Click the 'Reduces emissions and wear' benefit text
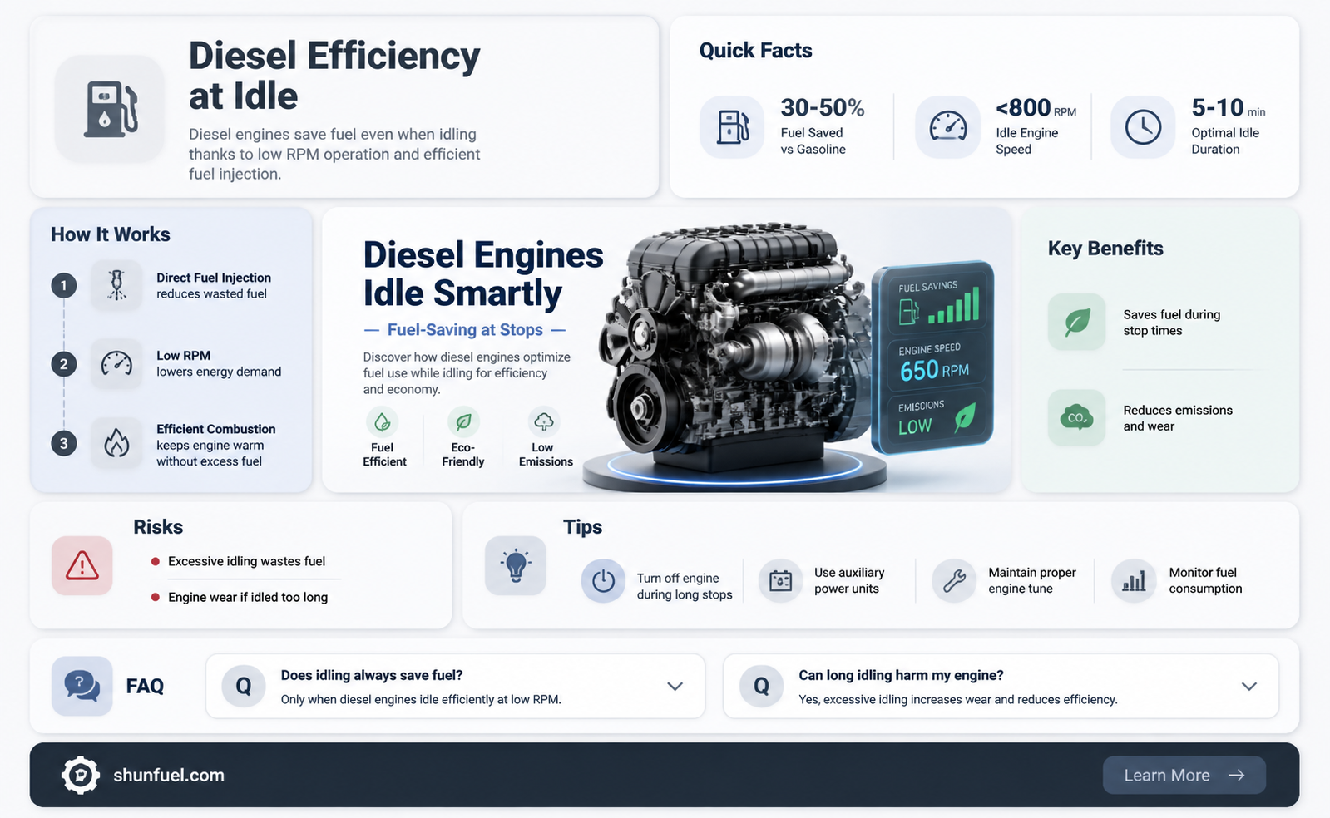This screenshot has width=1330, height=818. pos(1178,418)
